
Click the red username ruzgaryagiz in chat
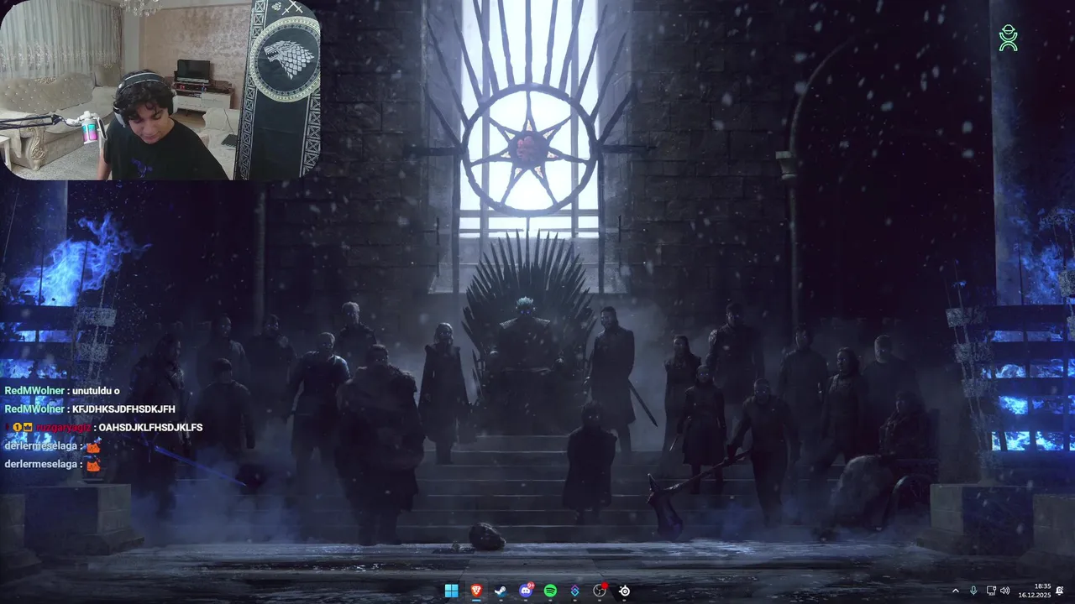coord(63,428)
